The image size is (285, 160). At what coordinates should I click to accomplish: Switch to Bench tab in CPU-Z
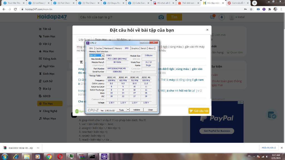[143, 48]
